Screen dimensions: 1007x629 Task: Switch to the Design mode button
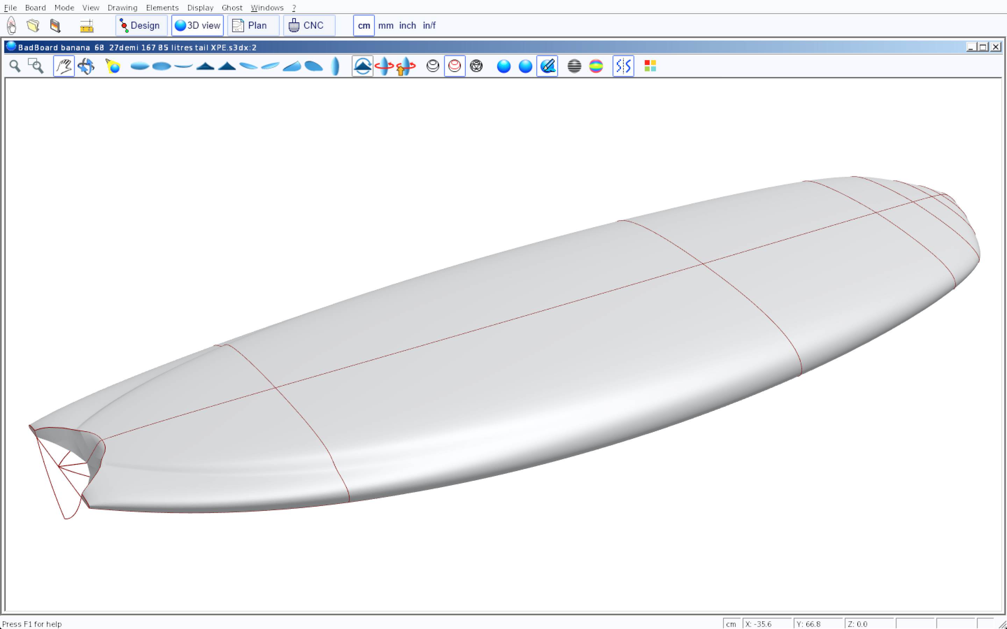click(x=142, y=26)
